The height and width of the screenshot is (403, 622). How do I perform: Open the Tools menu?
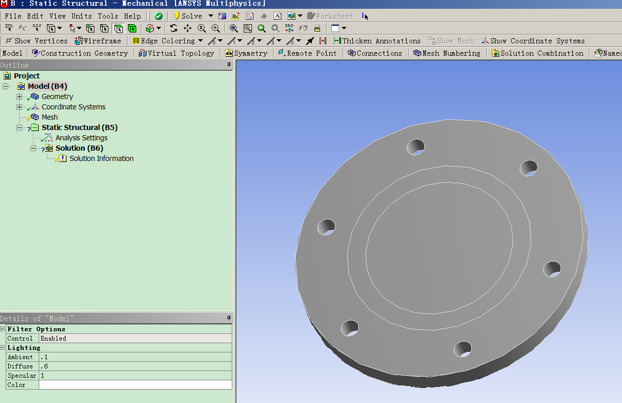point(108,16)
